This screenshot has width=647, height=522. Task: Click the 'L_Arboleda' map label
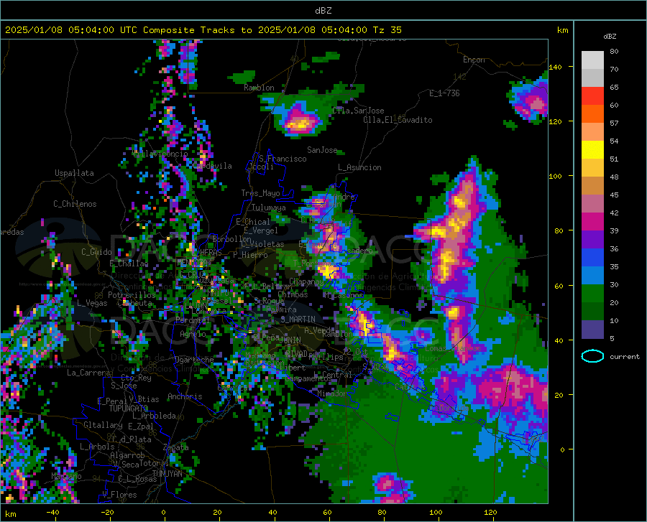click(154, 416)
